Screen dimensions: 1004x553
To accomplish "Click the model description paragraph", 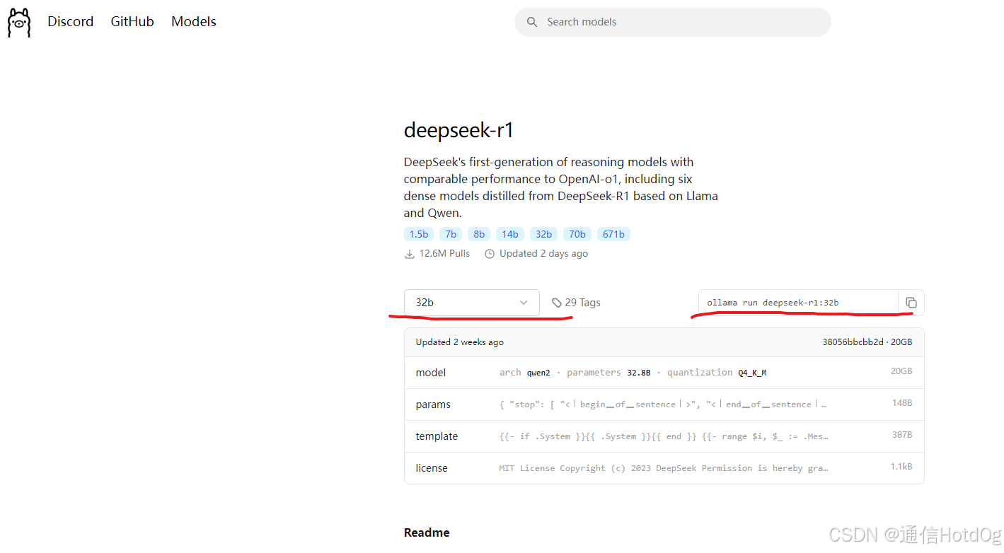I will tap(561, 187).
